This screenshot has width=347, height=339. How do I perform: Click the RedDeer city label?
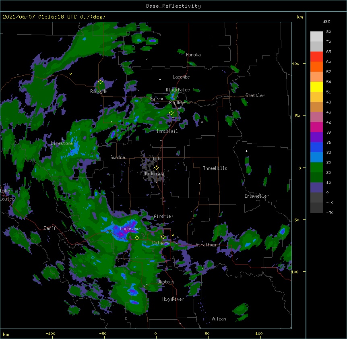[x=177, y=103]
